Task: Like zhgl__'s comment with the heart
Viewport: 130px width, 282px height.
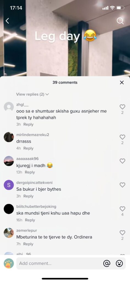Action: (x=122, y=107)
